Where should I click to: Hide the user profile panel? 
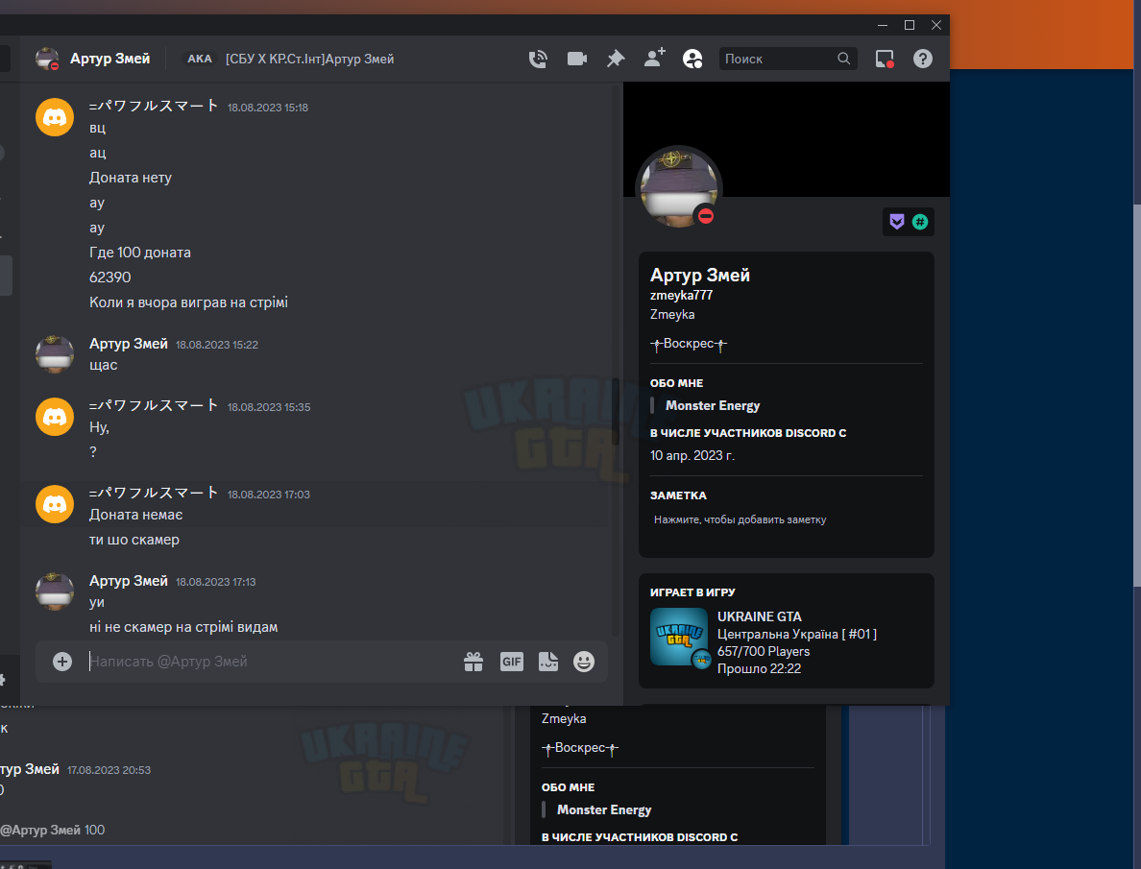[x=692, y=59]
